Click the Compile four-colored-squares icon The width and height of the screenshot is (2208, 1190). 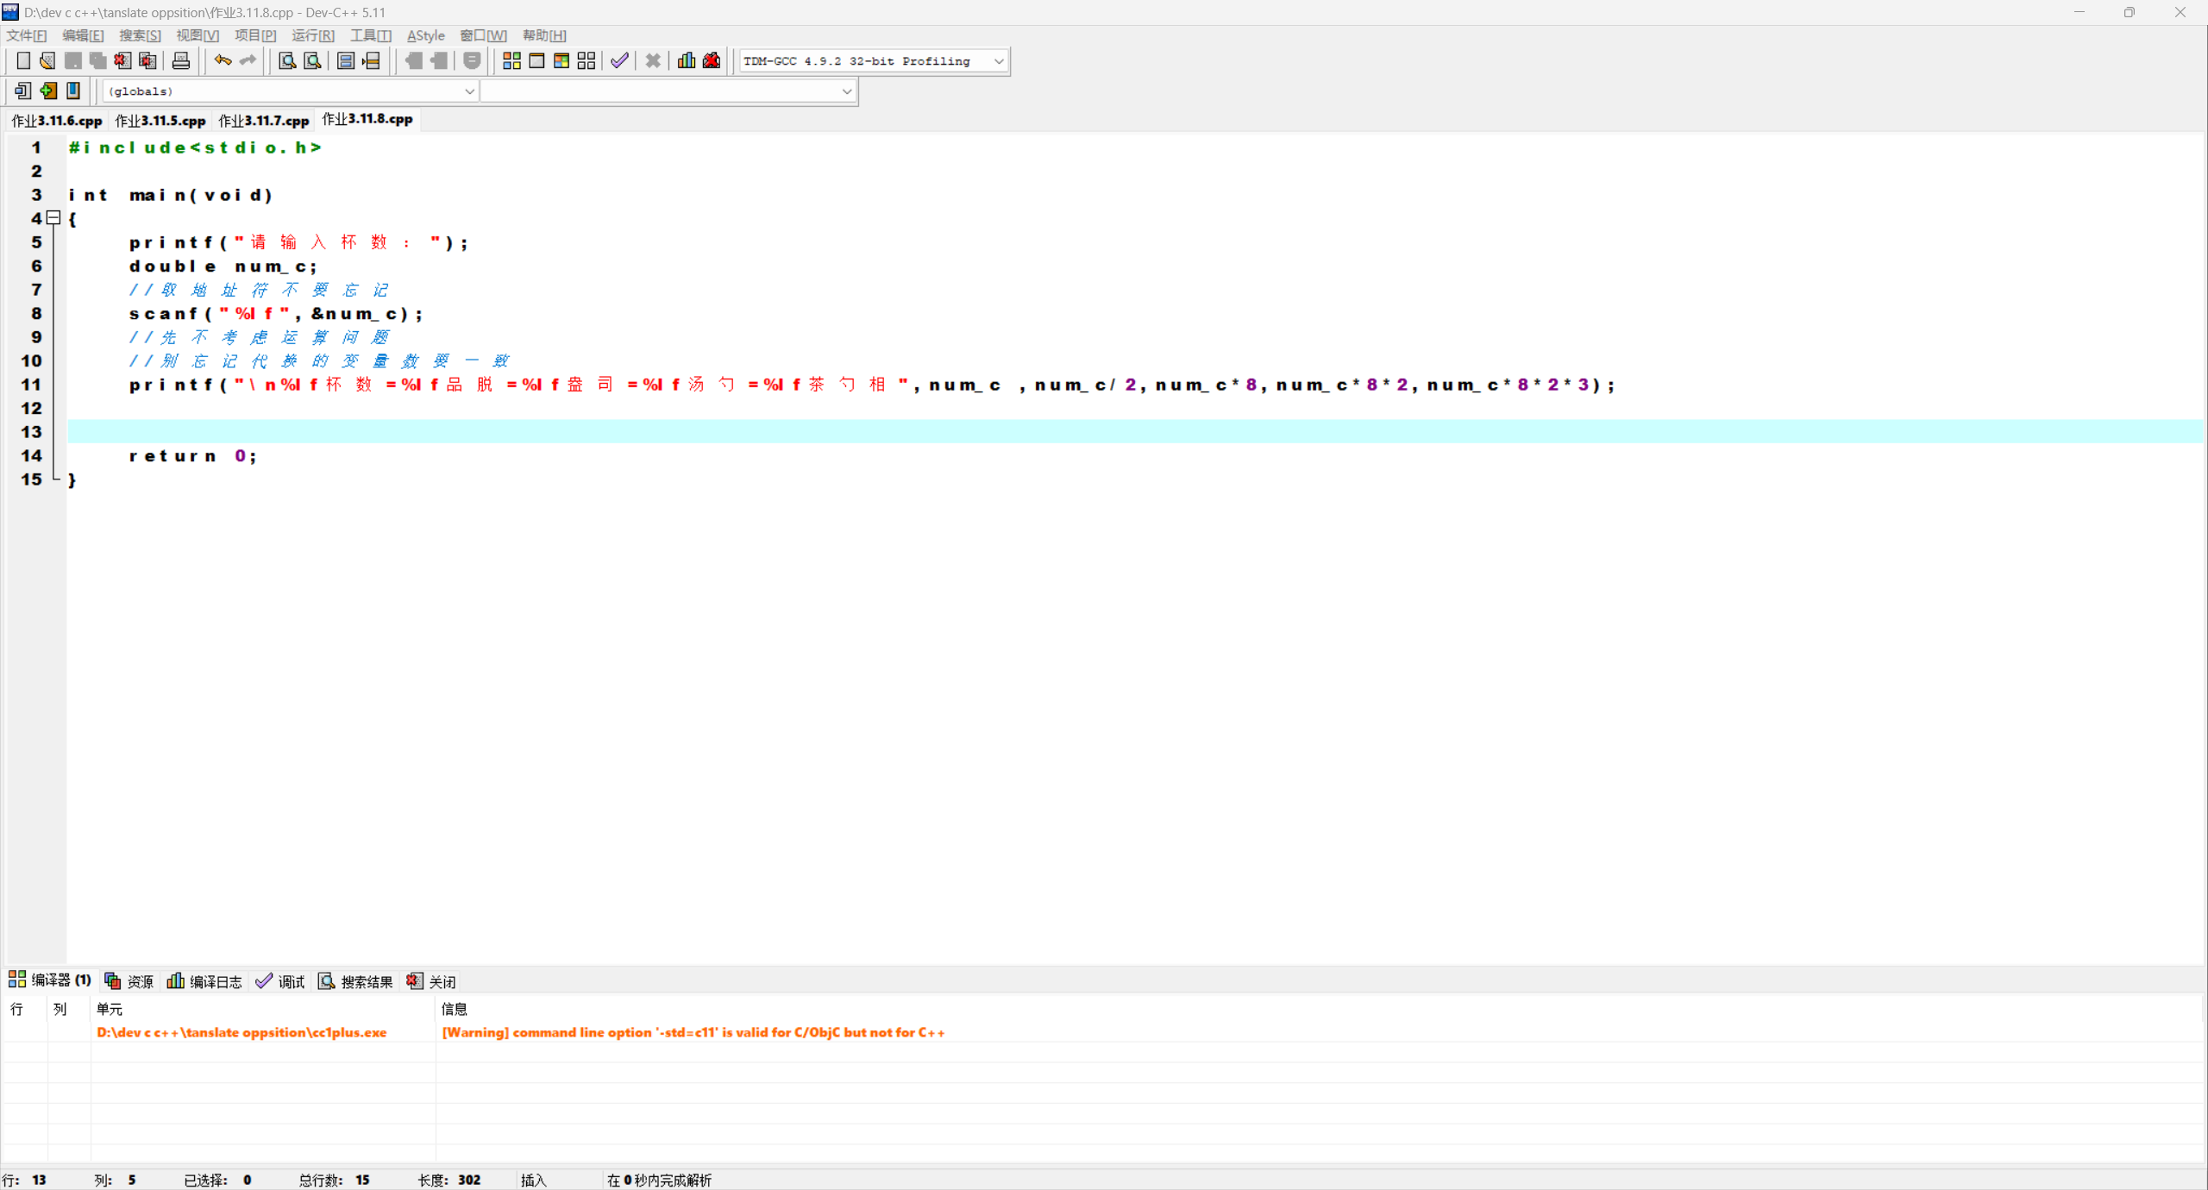coord(511,60)
